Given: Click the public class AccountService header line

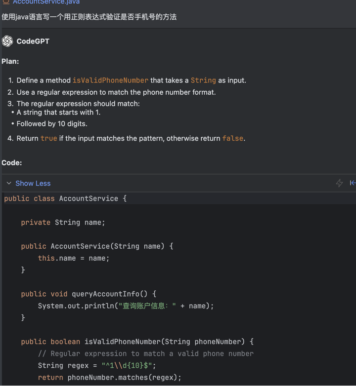Looking at the screenshot, I should (x=65, y=198).
